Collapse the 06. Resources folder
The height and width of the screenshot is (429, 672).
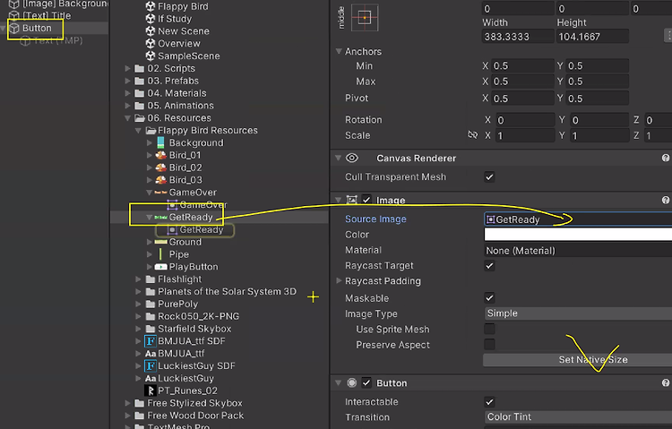[128, 118]
